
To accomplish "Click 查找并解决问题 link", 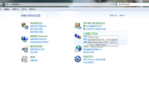I will click(37, 32).
